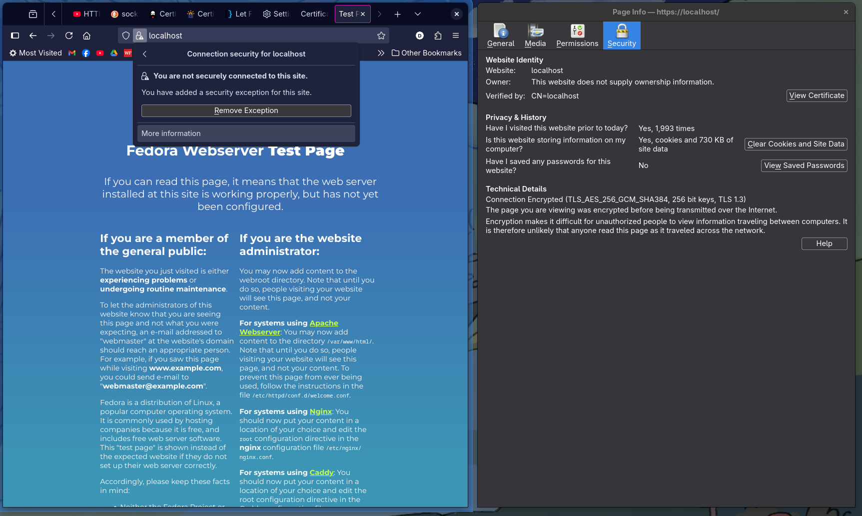Open More information in security panel
The width and height of the screenshot is (862, 516).
246,133
